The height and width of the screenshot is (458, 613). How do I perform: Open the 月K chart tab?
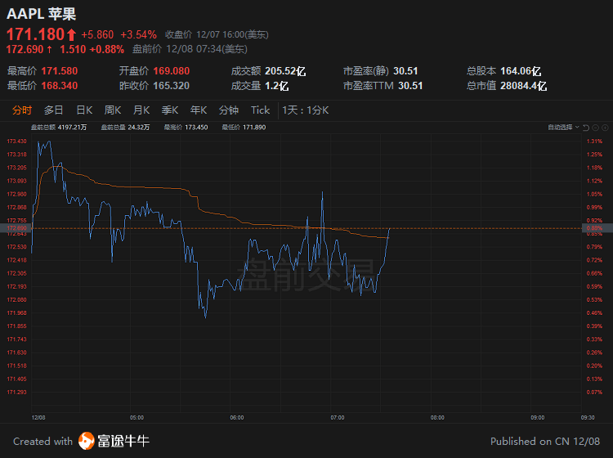[141, 110]
